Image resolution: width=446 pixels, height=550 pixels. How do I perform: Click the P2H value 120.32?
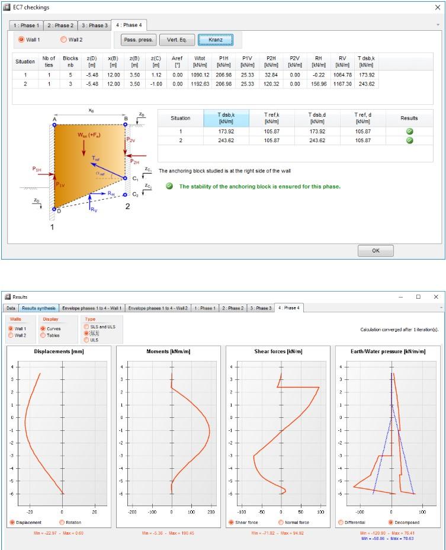(x=271, y=84)
